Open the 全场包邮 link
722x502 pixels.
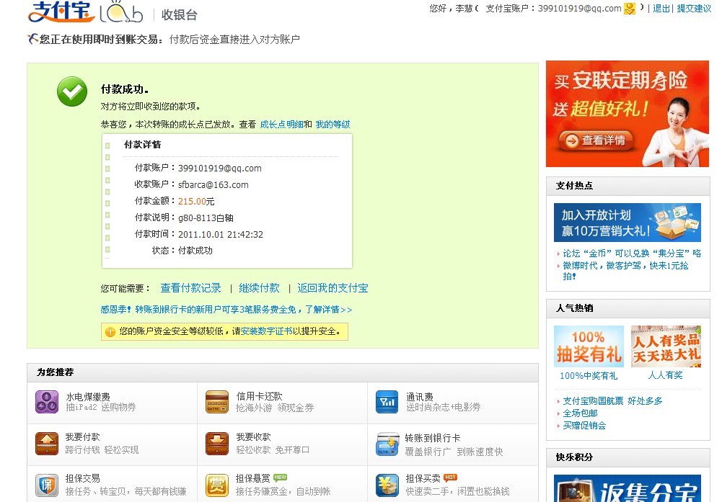(x=580, y=413)
